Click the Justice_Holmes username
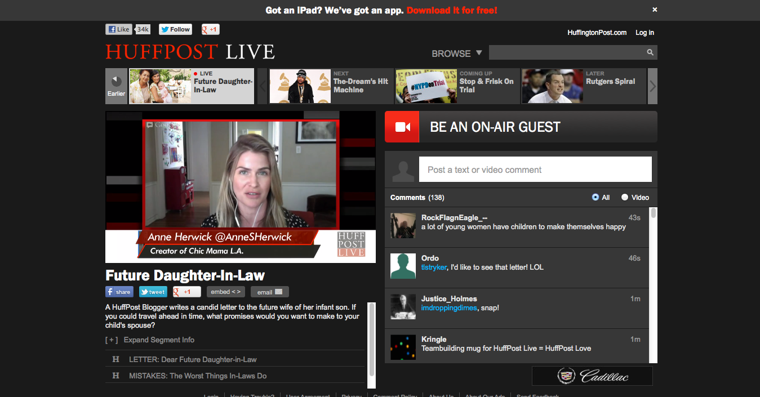Image resolution: width=760 pixels, height=397 pixels. tap(449, 298)
